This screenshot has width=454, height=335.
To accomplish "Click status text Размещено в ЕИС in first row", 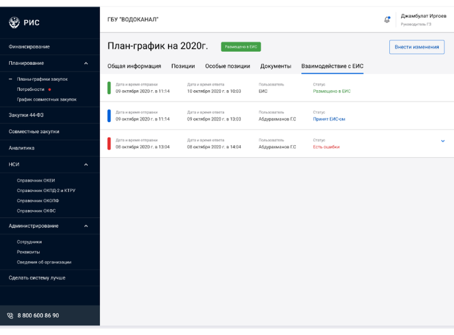I will pyautogui.click(x=332, y=91).
